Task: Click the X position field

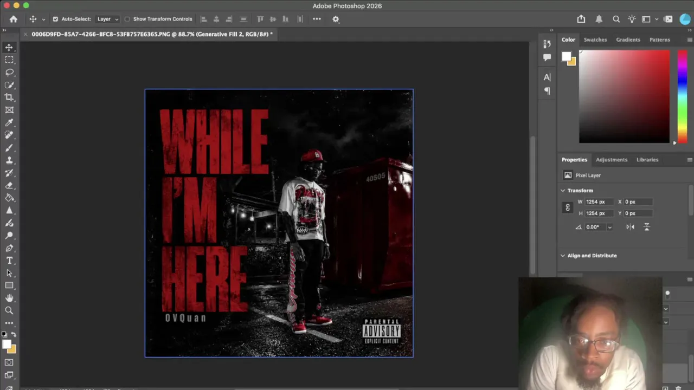Action: 637,202
